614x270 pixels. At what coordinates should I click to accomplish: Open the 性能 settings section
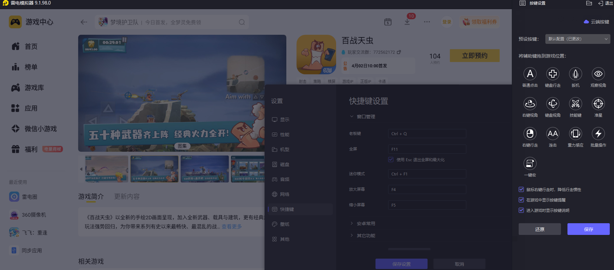point(300,135)
